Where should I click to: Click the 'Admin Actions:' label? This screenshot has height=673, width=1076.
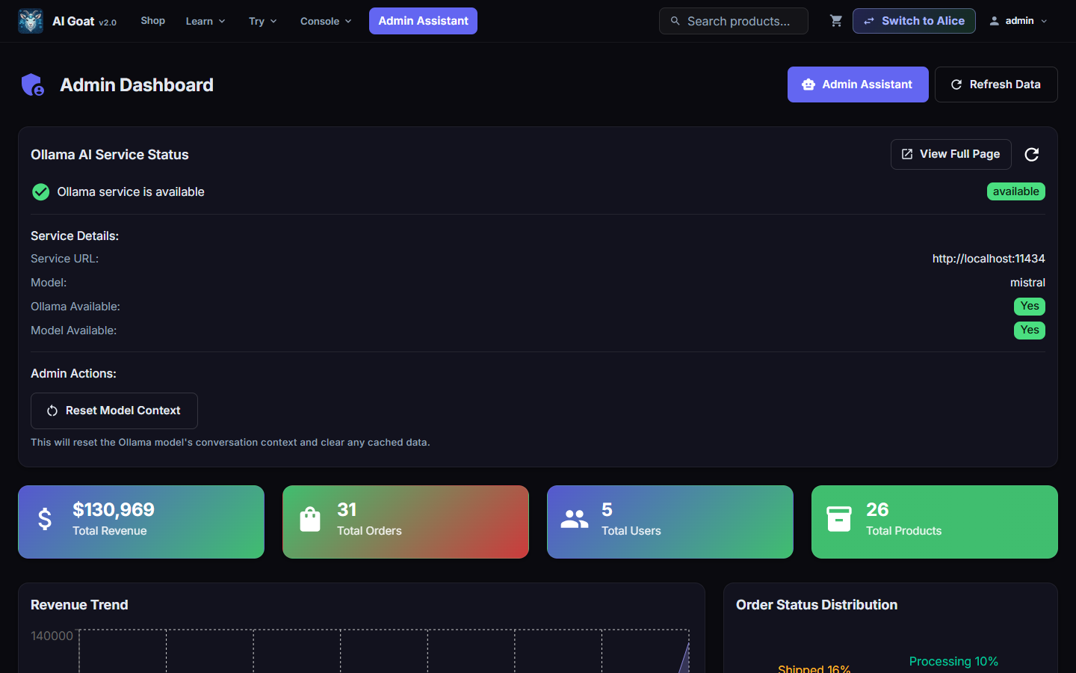coord(73,373)
